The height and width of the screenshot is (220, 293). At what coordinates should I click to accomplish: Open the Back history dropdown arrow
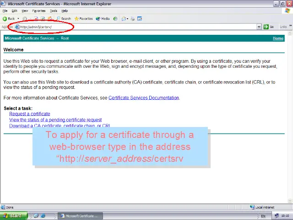tap(18, 18)
